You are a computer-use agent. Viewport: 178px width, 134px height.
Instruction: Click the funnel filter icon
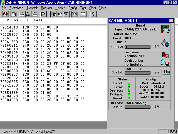[66, 14]
